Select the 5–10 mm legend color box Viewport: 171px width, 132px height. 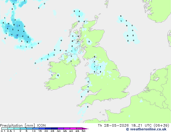pyautogui.click(x=29, y=128)
